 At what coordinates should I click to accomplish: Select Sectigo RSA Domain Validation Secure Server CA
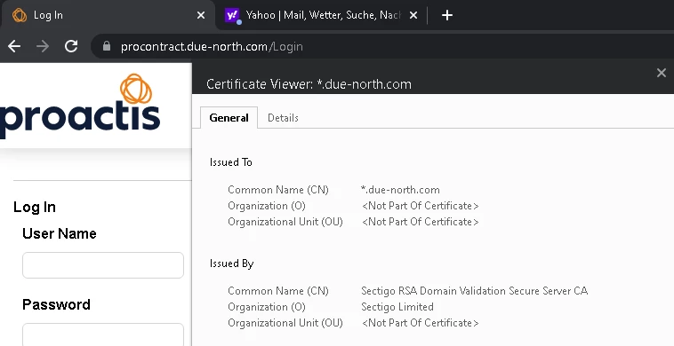(x=475, y=291)
